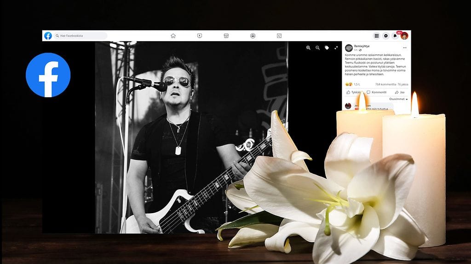This screenshot has height=264, width=471.
Task: Open the account profile picture menu
Action: tap(404, 36)
